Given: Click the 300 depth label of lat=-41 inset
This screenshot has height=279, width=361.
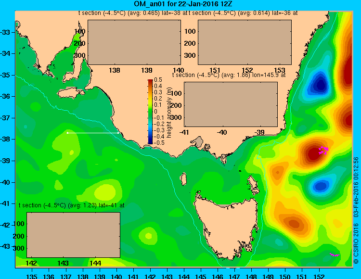Looking at the screenshot, I should pos(18,248).
